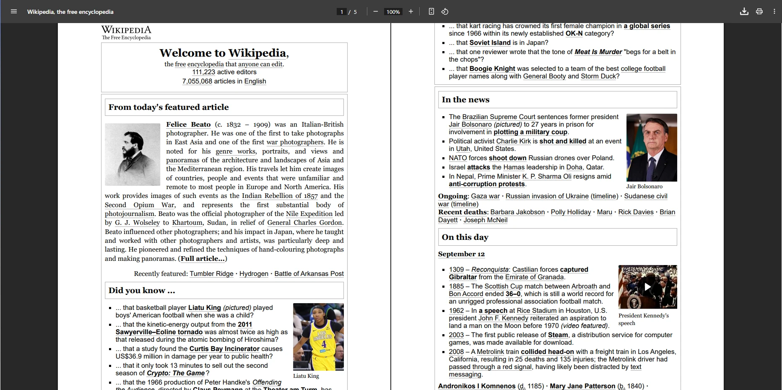Image resolution: width=782 pixels, height=390 pixels.
Task: Click the Felice Beato portrait thumbnail
Action: point(132,154)
